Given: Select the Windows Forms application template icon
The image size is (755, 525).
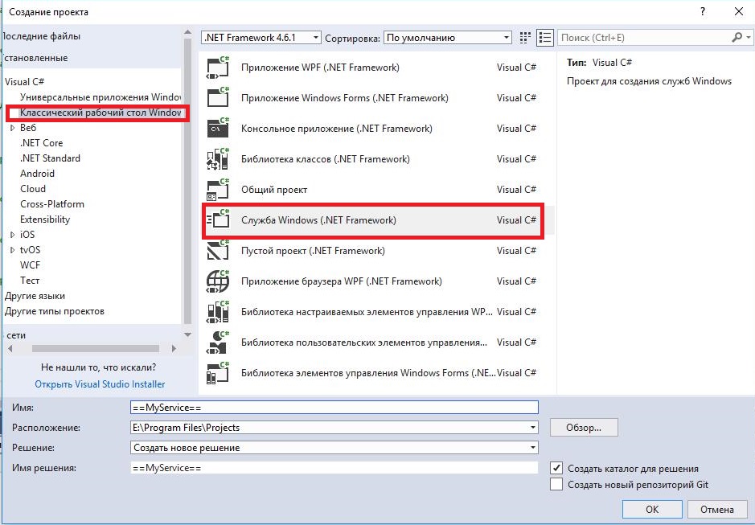Looking at the screenshot, I should (218, 98).
